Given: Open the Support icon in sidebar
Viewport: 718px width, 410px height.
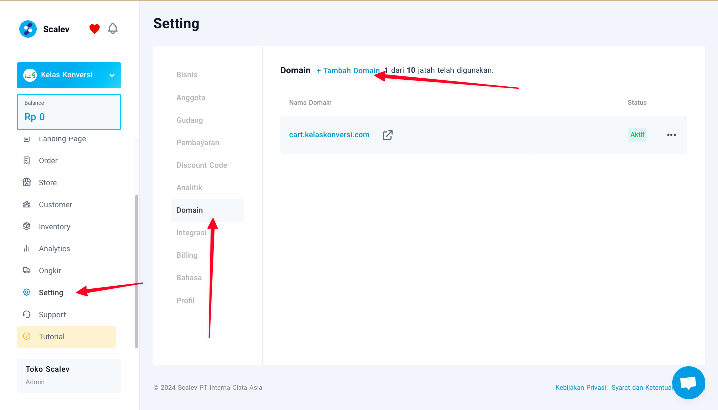Looking at the screenshot, I should click(27, 314).
